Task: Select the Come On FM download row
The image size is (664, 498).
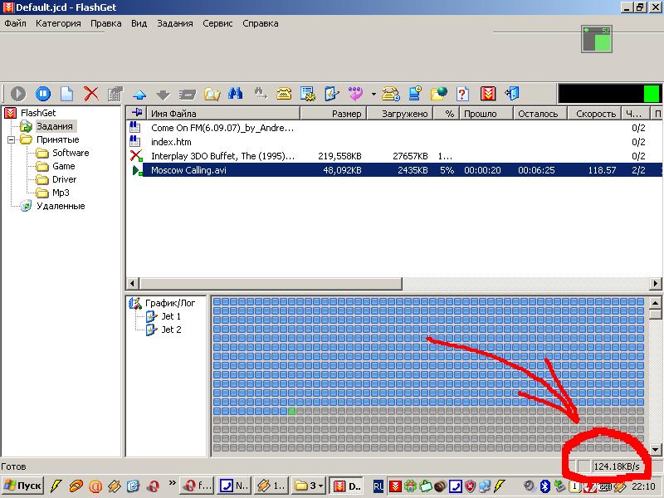Action: click(393, 128)
